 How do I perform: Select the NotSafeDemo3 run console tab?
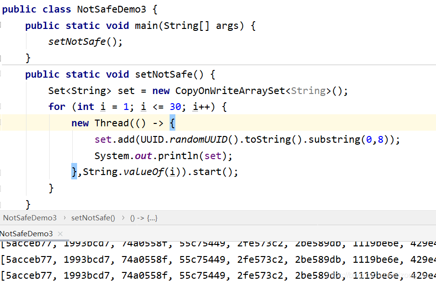point(26,234)
